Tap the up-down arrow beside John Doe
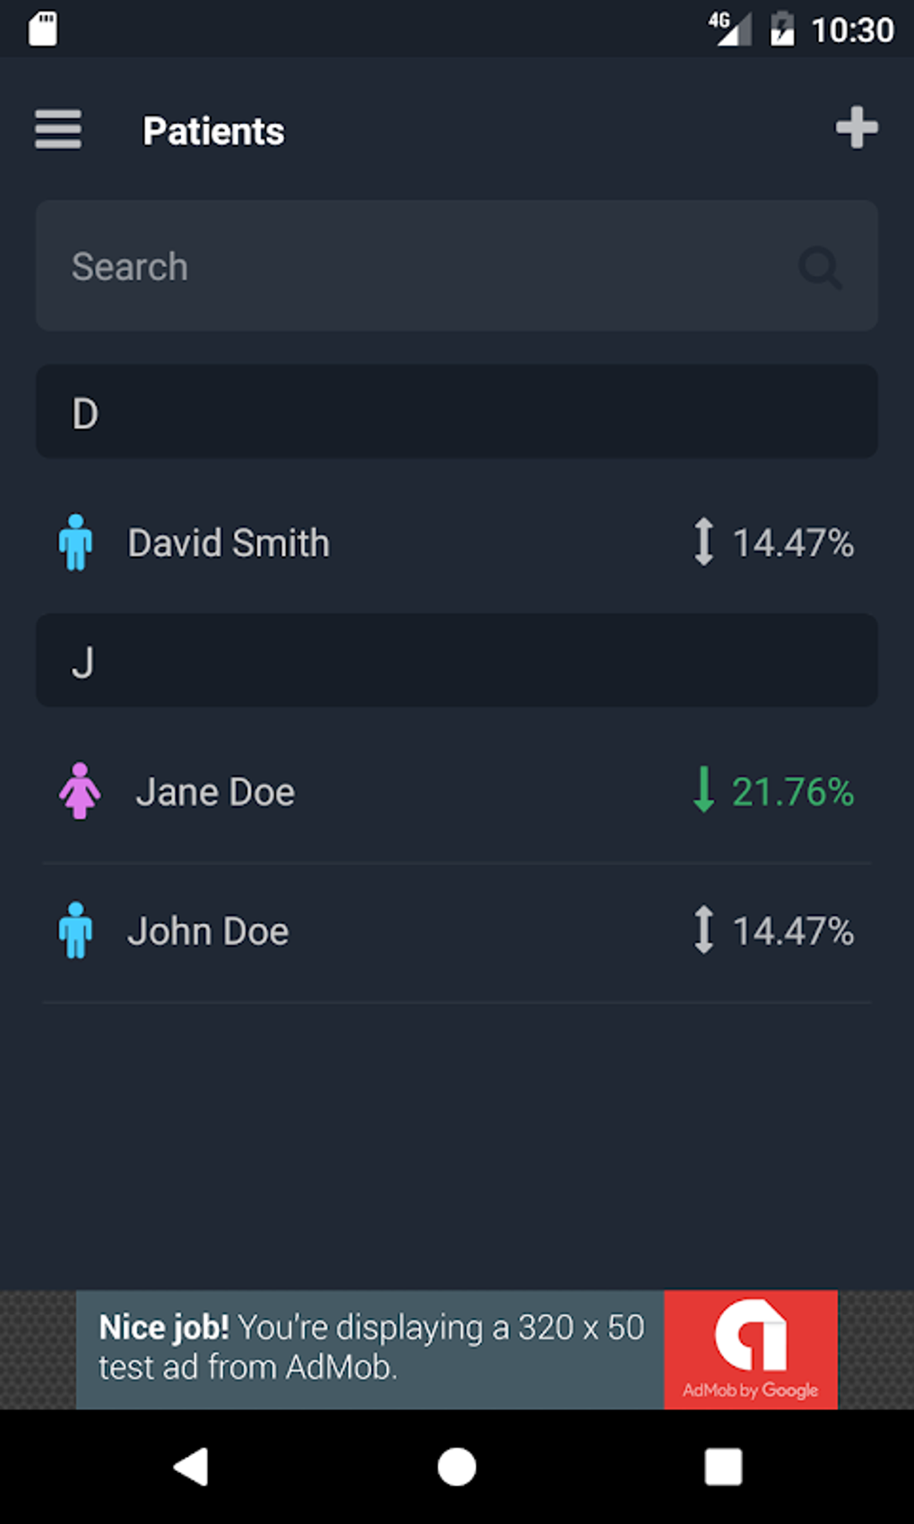This screenshot has height=1524, width=914. coord(704,931)
